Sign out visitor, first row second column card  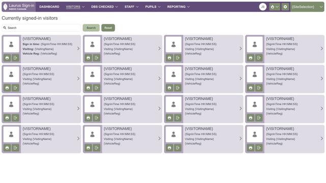(x=96, y=58)
